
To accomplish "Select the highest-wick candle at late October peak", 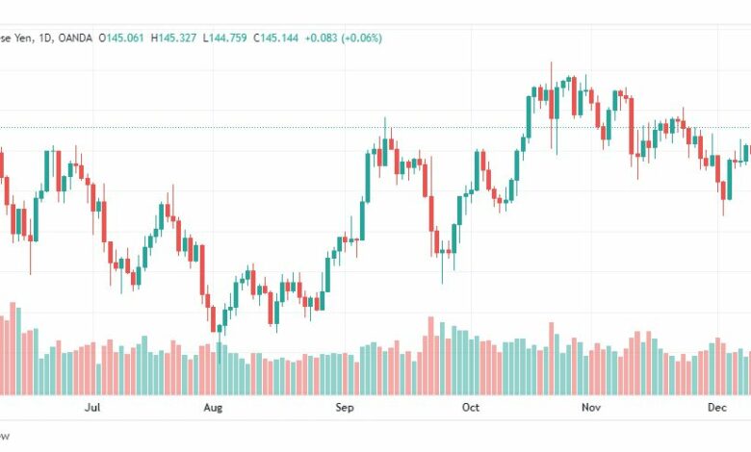I will [x=552, y=104].
